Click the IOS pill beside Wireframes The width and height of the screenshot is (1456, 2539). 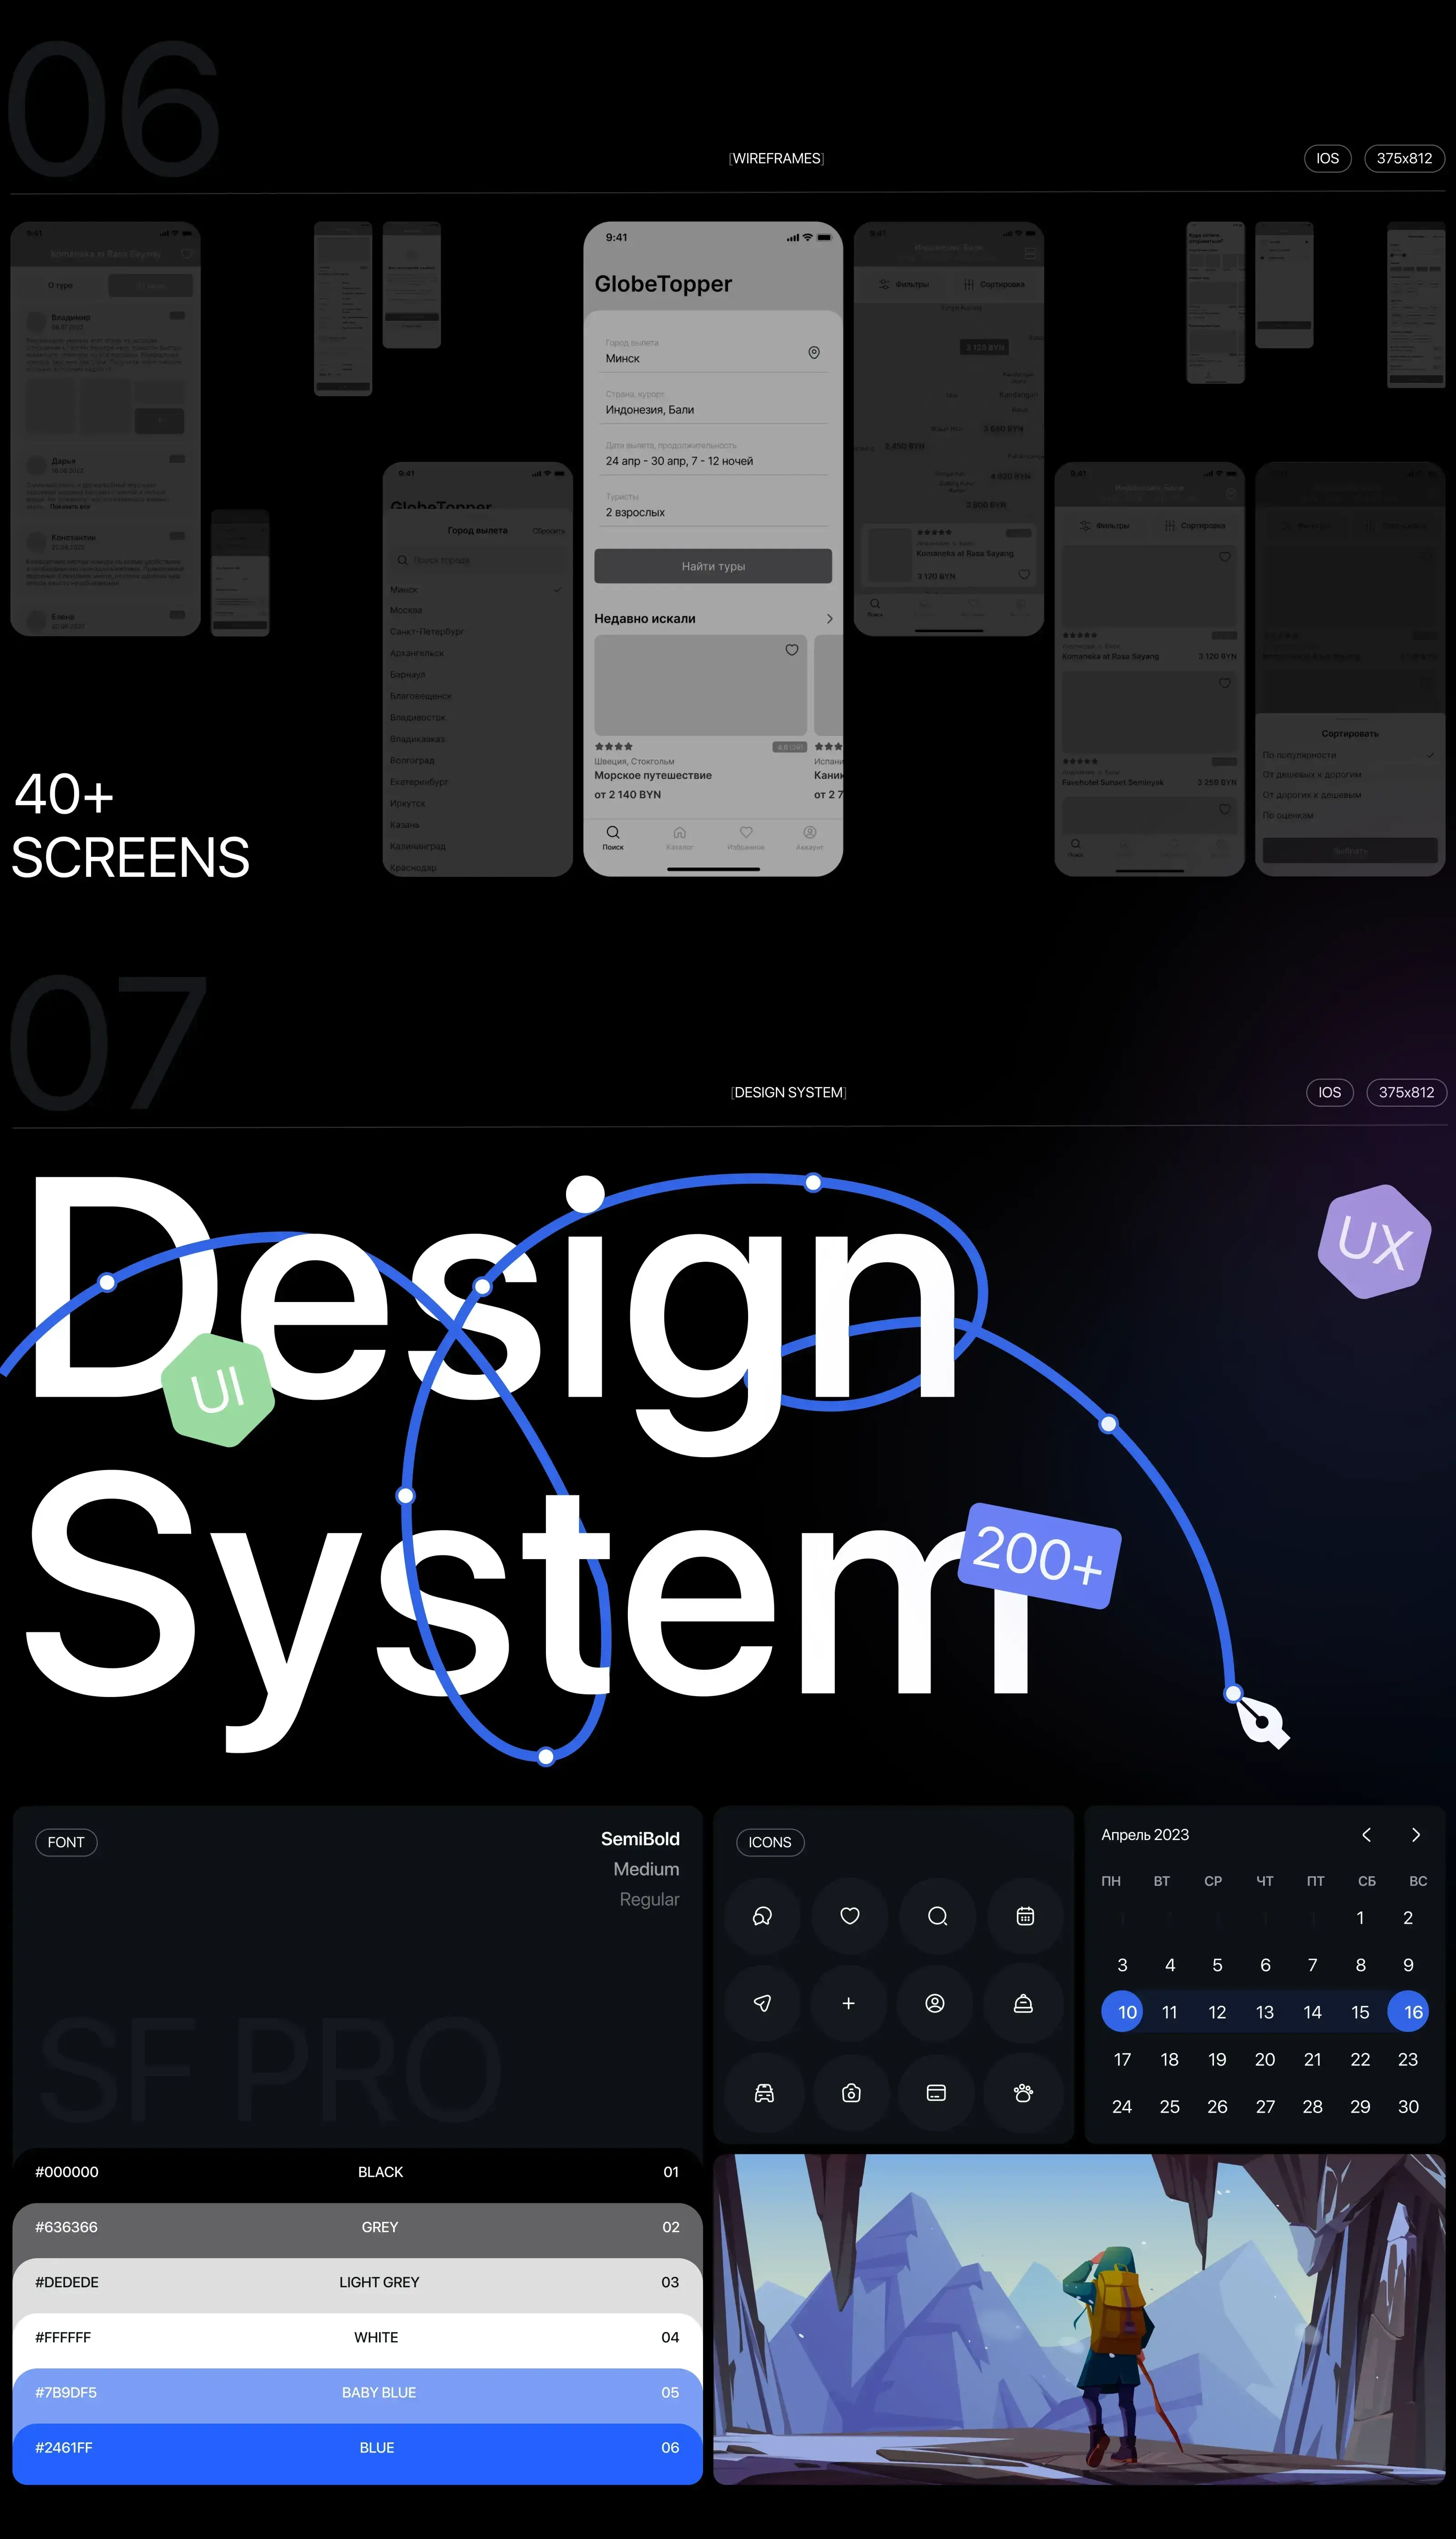[x=1328, y=158]
